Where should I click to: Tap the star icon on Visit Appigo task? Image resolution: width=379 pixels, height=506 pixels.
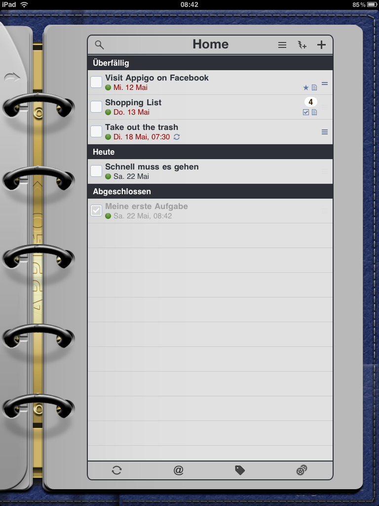click(x=306, y=87)
